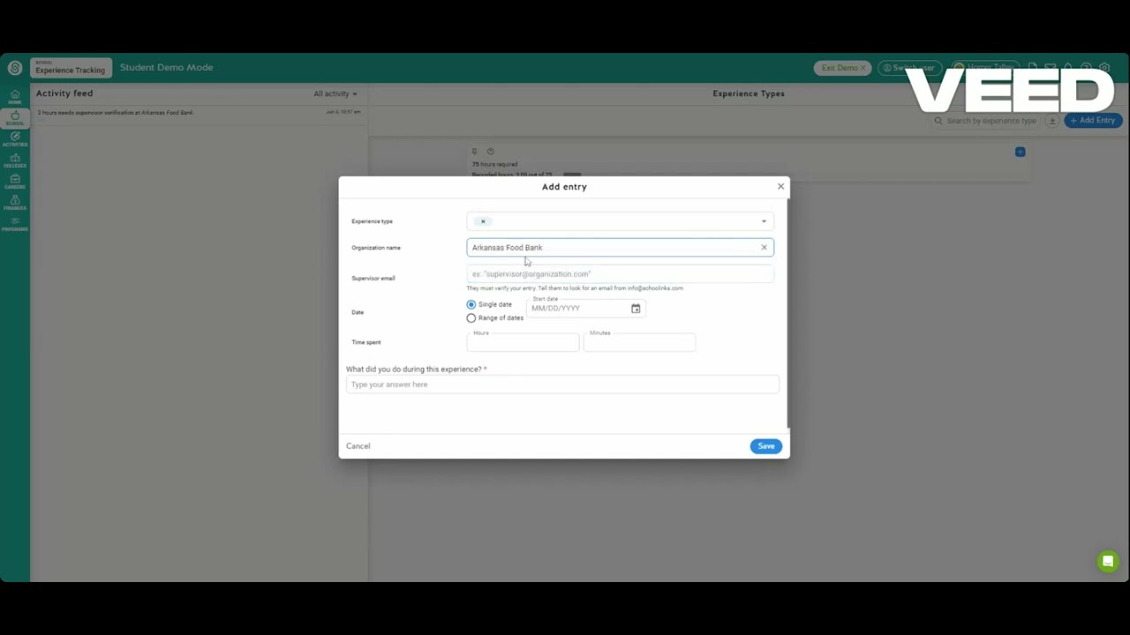Viewport: 1130px width, 635px height.
Task: Select the Single date option
Action: pyautogui.click(x=471, y=304)
